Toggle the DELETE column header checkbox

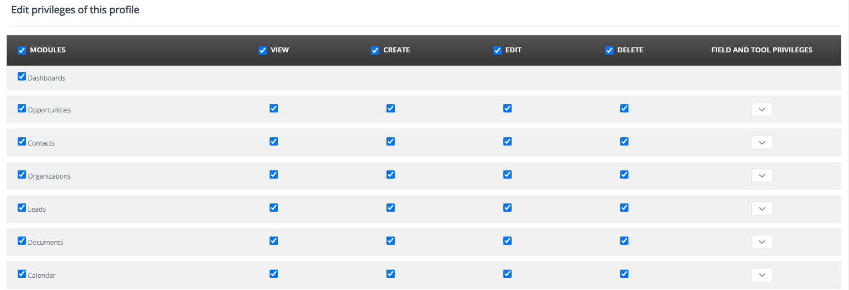610,50
